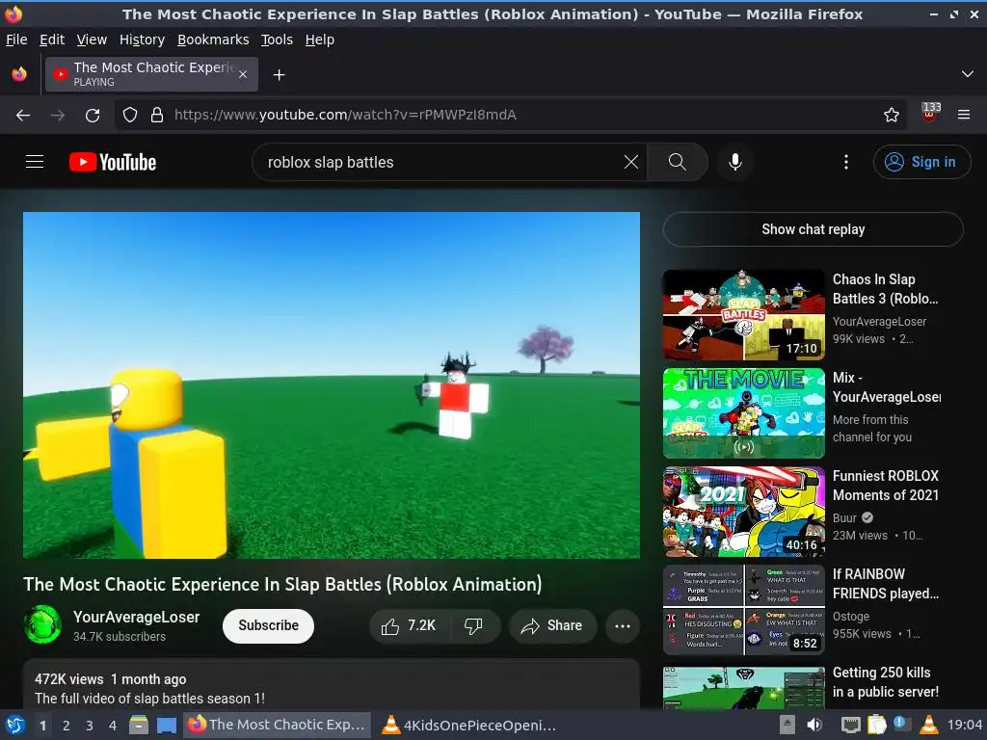The height and width of the screenshot is (740, 987).
Task: Switch to workspace 3 on taskbar
Action: [90, 725]
